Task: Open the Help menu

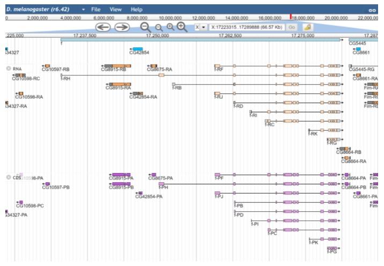Action: coord(136,10)
